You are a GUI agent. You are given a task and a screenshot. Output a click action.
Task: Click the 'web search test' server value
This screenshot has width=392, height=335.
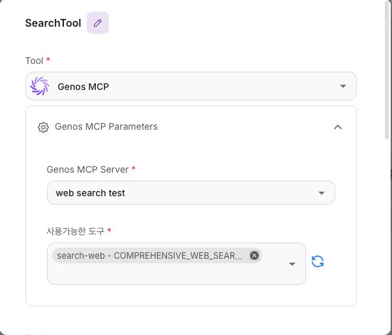pyautogui.click(x=90, y=193)
